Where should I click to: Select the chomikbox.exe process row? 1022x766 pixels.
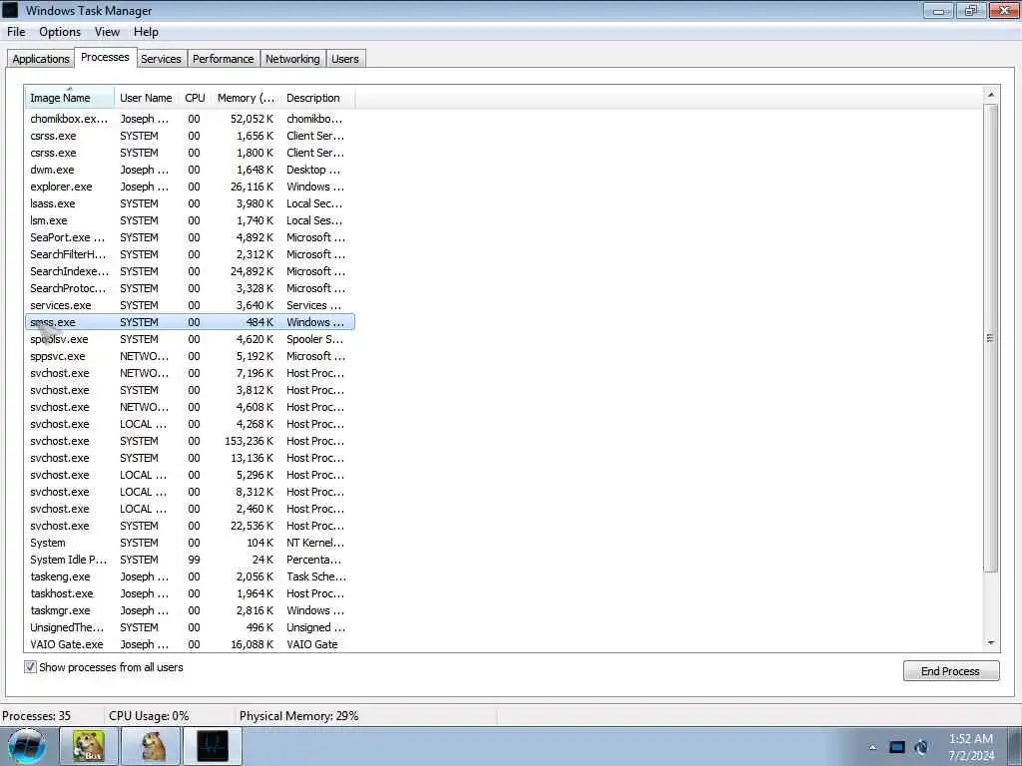(x=190, y=119)
